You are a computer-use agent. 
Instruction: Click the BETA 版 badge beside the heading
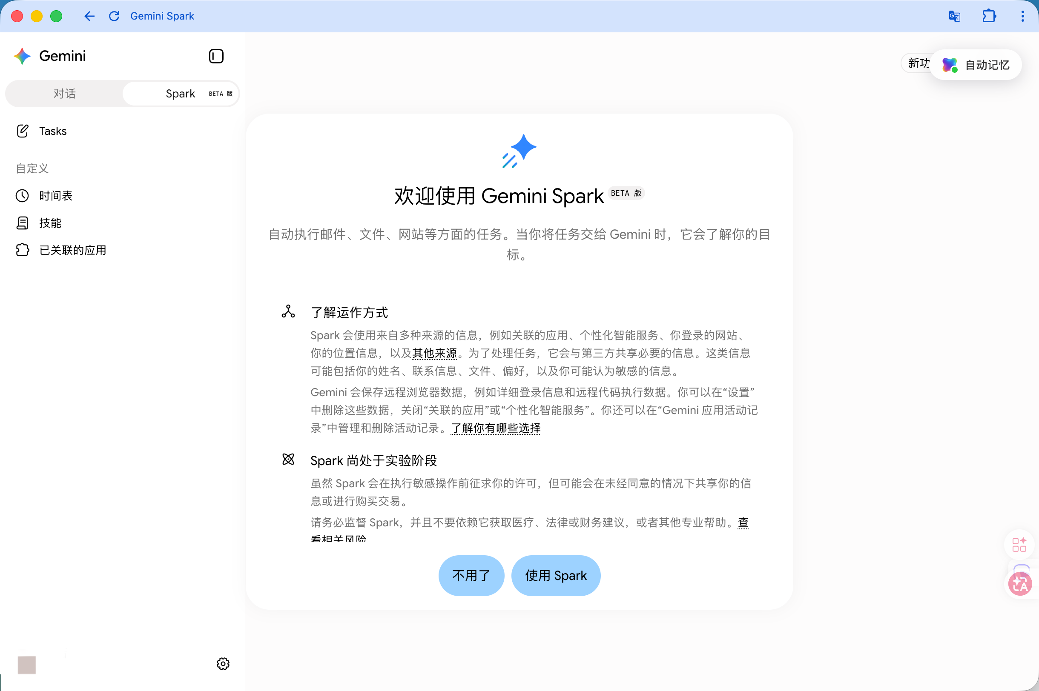pyautogui.click(x=626, y=193)
